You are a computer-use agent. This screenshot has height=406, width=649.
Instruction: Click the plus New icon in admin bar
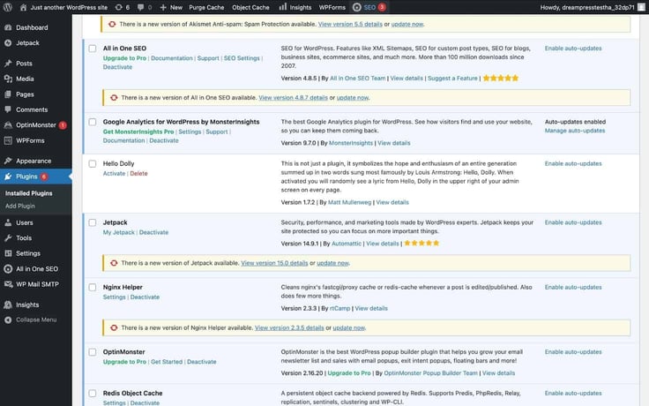162,7
